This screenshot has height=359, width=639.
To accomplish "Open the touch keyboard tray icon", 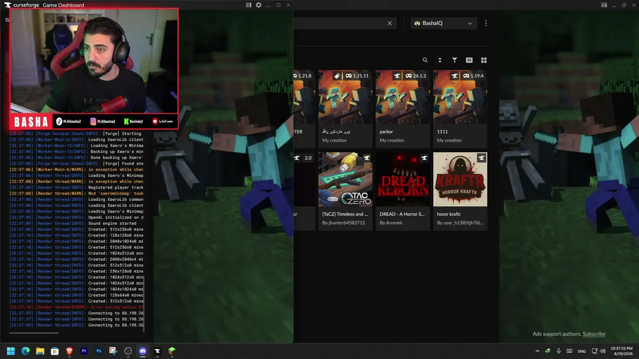I will [570, 351].
